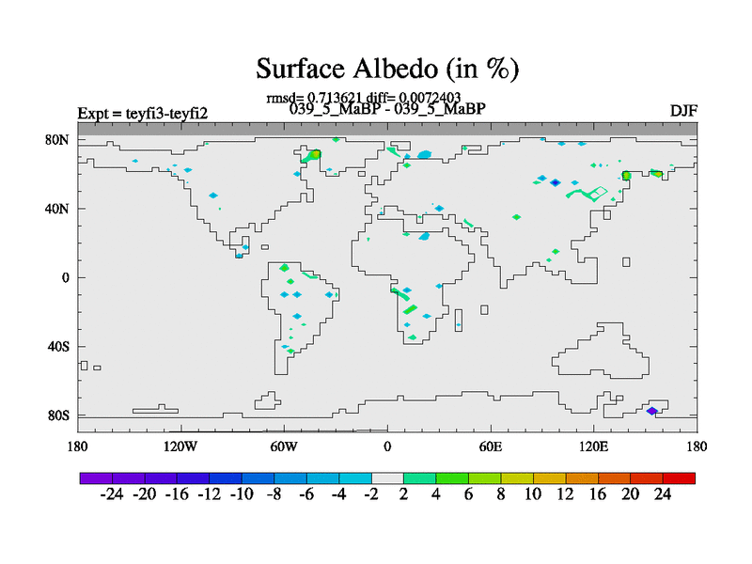Click the 60E longitude axis label
752x564 pixels.
[x=491, y=446]
